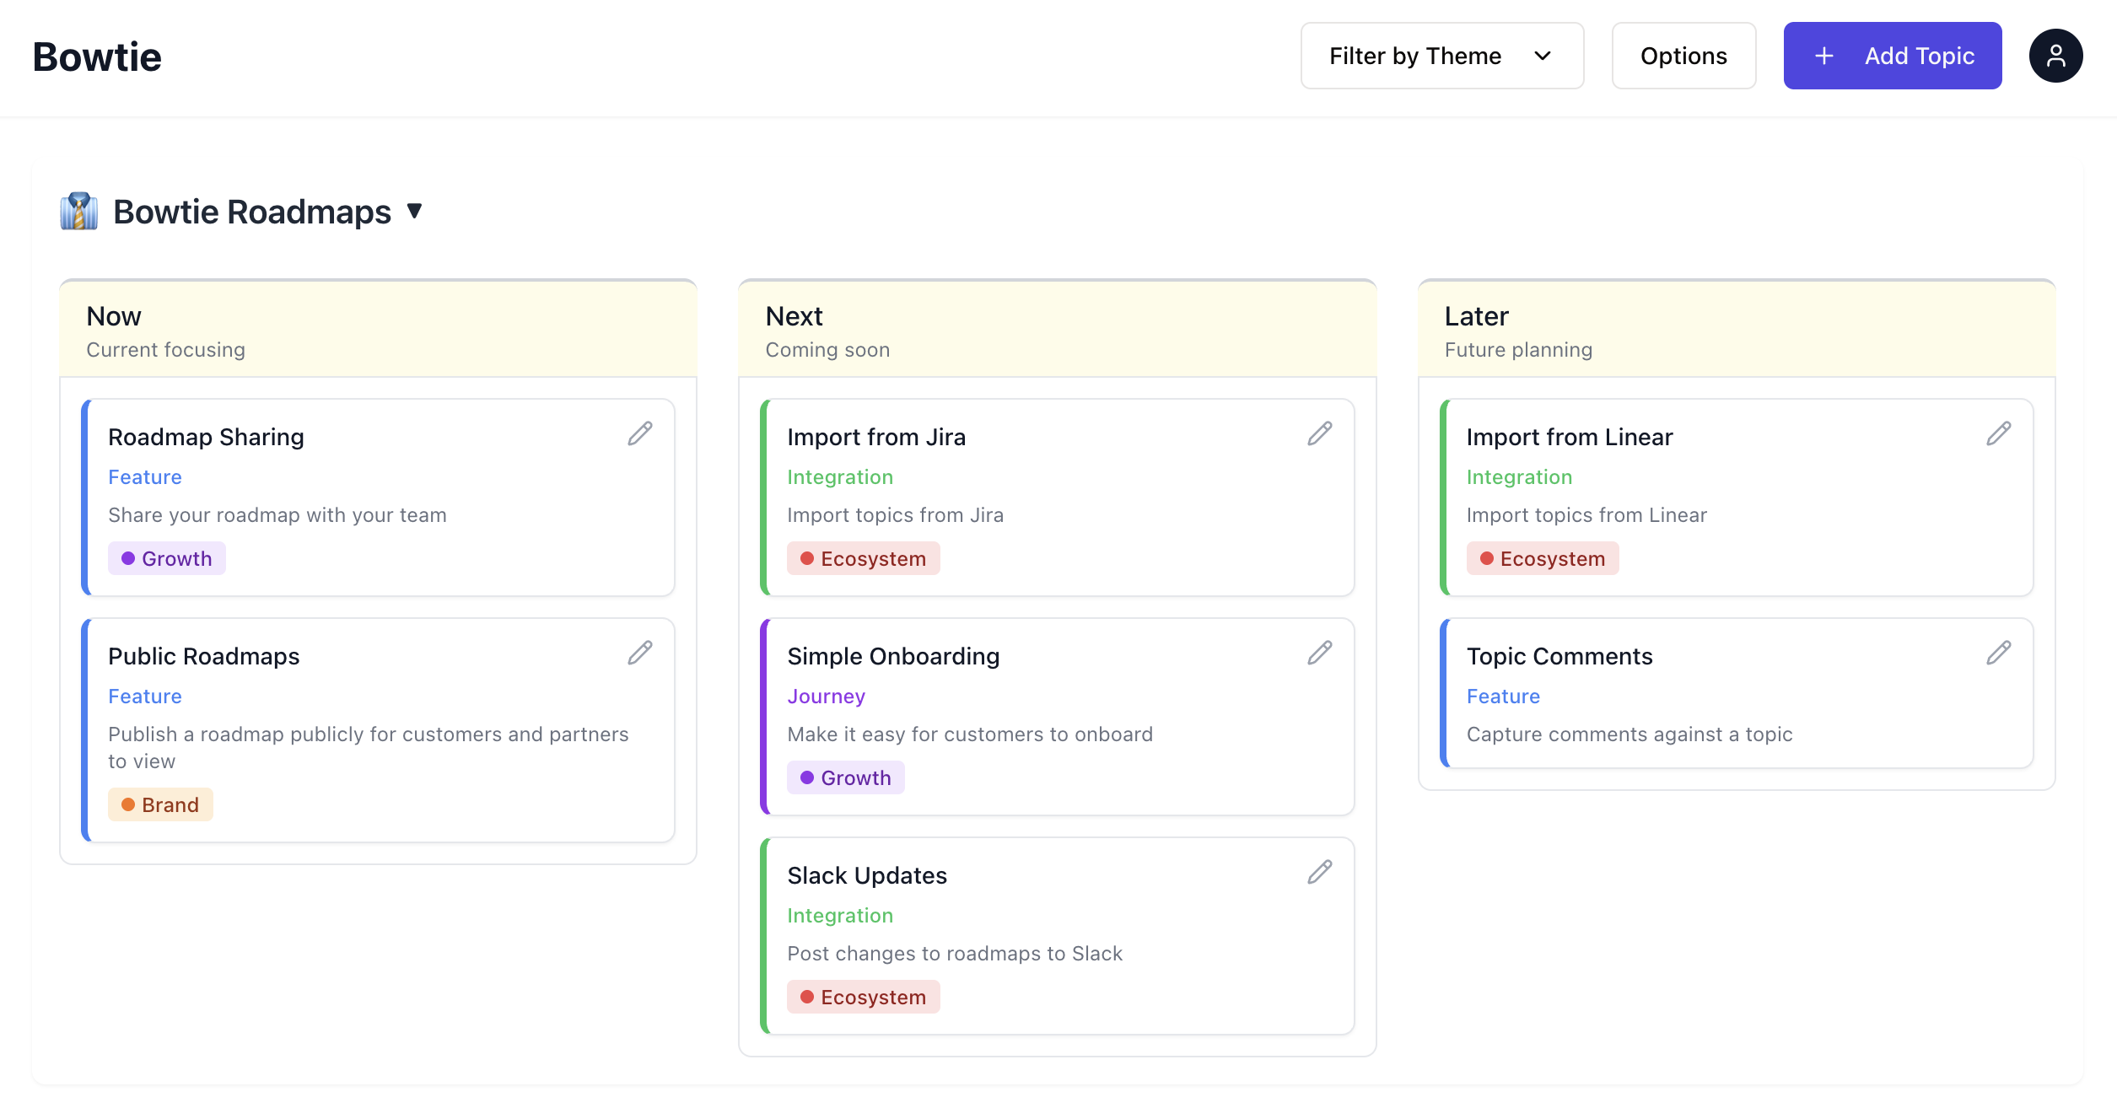The image size is (2117, 1108).
Task: Open the Filter by Theme dropdown
Action: (1441, 56)
